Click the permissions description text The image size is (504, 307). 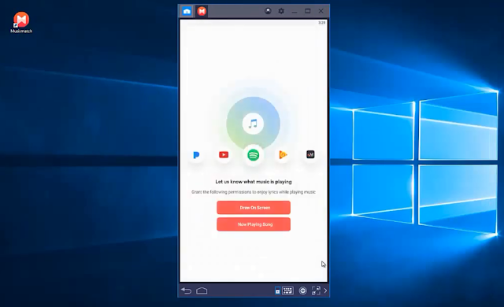(x=254, y=192)
